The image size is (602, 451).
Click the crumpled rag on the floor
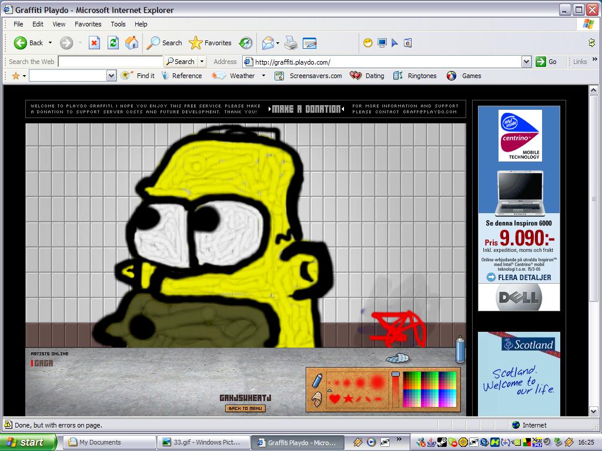398,358
